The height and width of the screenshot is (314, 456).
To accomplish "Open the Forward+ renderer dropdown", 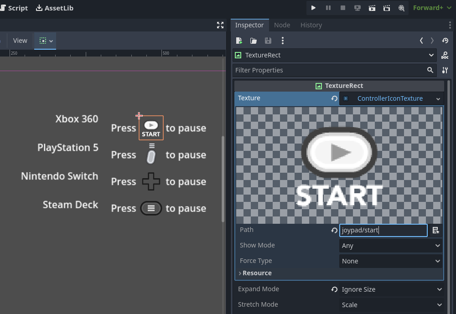I will [x=432, y=8].
